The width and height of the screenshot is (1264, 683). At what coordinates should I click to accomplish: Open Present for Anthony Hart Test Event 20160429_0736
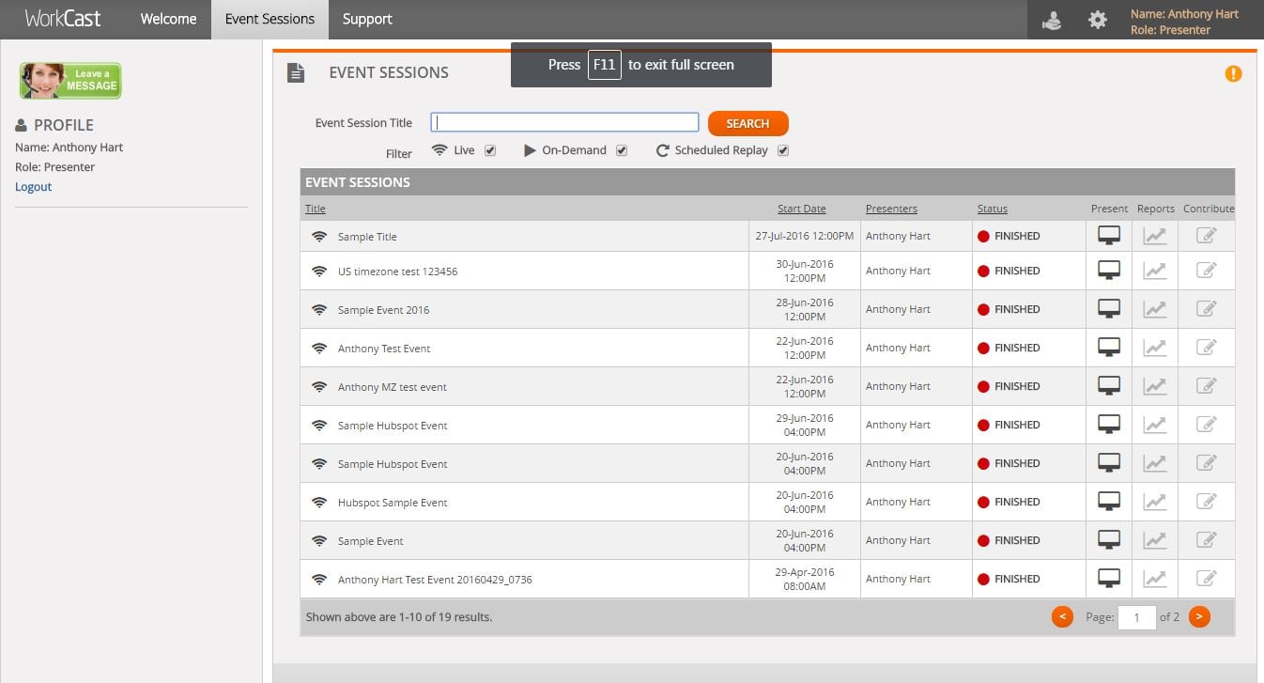pos(1109,579)
